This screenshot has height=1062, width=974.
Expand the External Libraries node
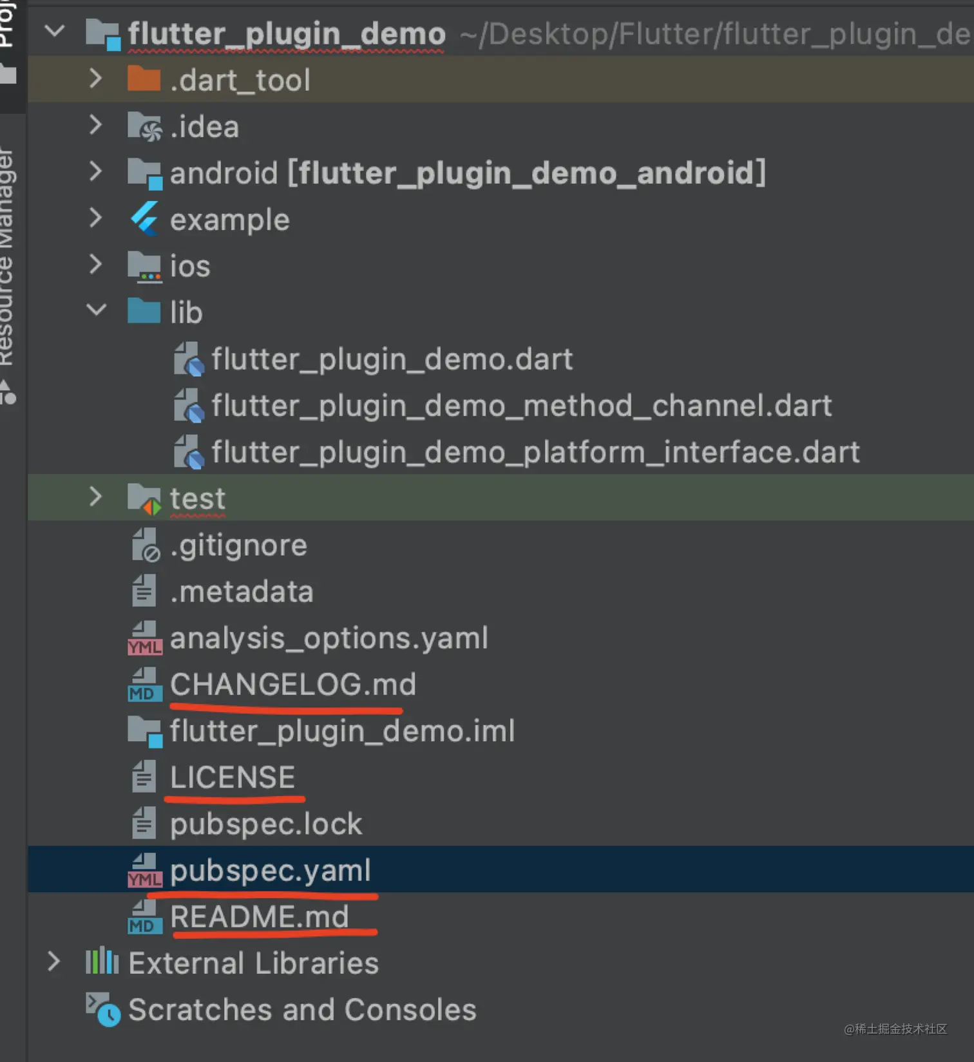(54, 962)
